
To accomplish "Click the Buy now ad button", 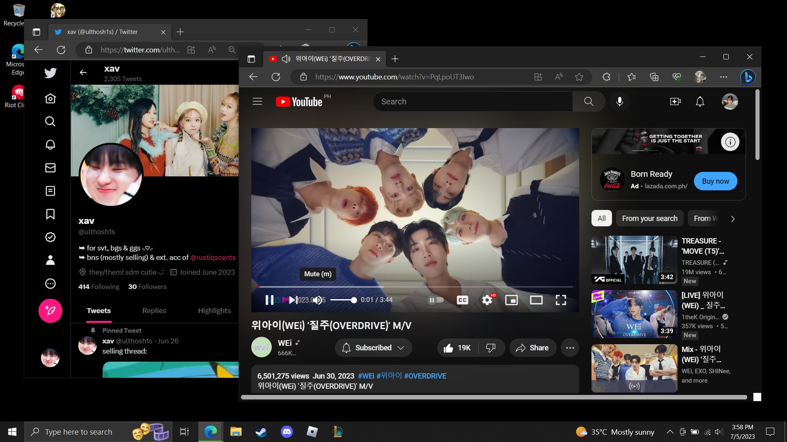I will tap(715, 181).
